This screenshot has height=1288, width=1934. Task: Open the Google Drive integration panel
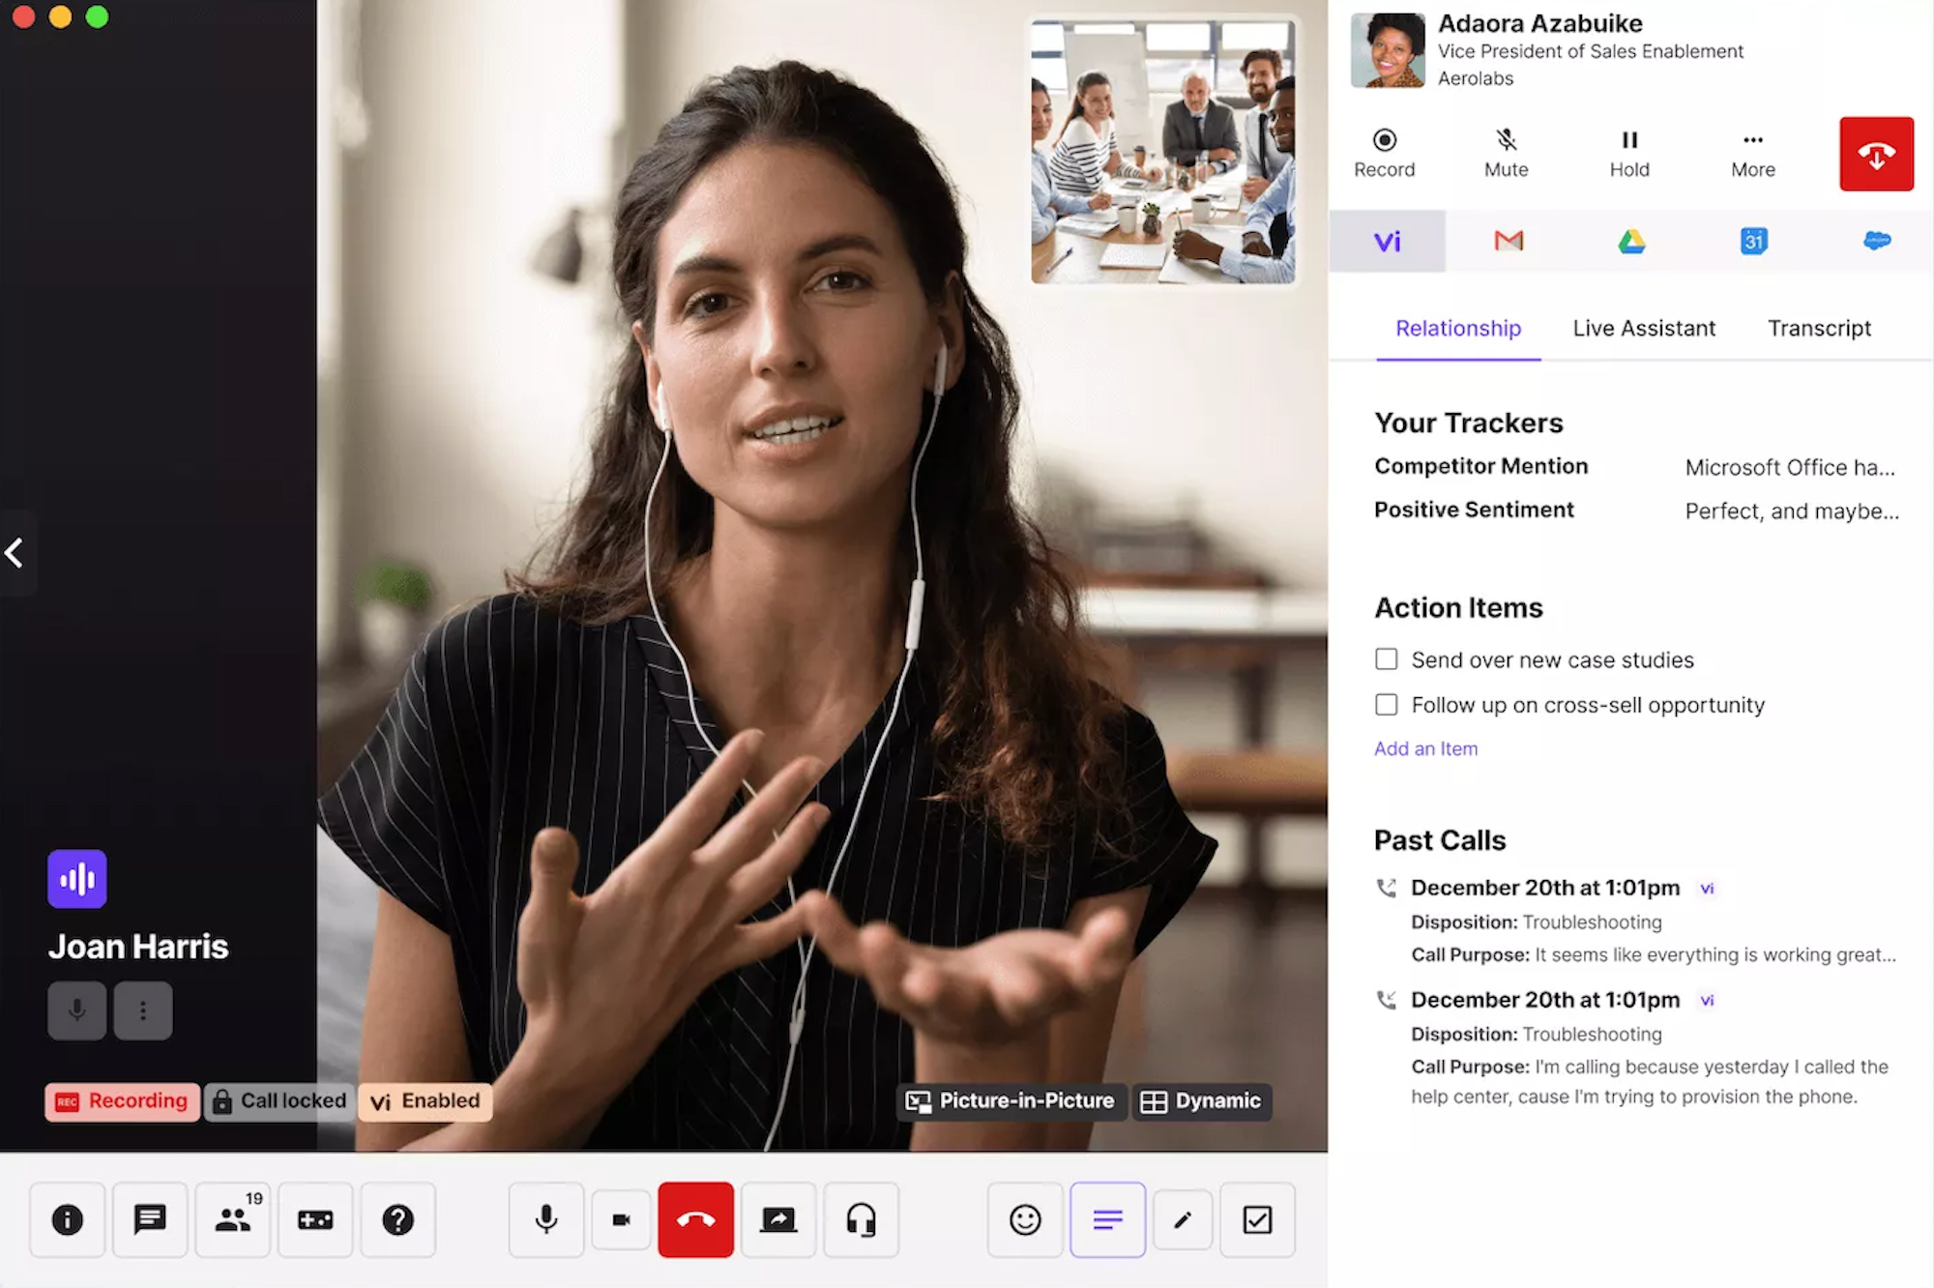tap(1630, 240)
